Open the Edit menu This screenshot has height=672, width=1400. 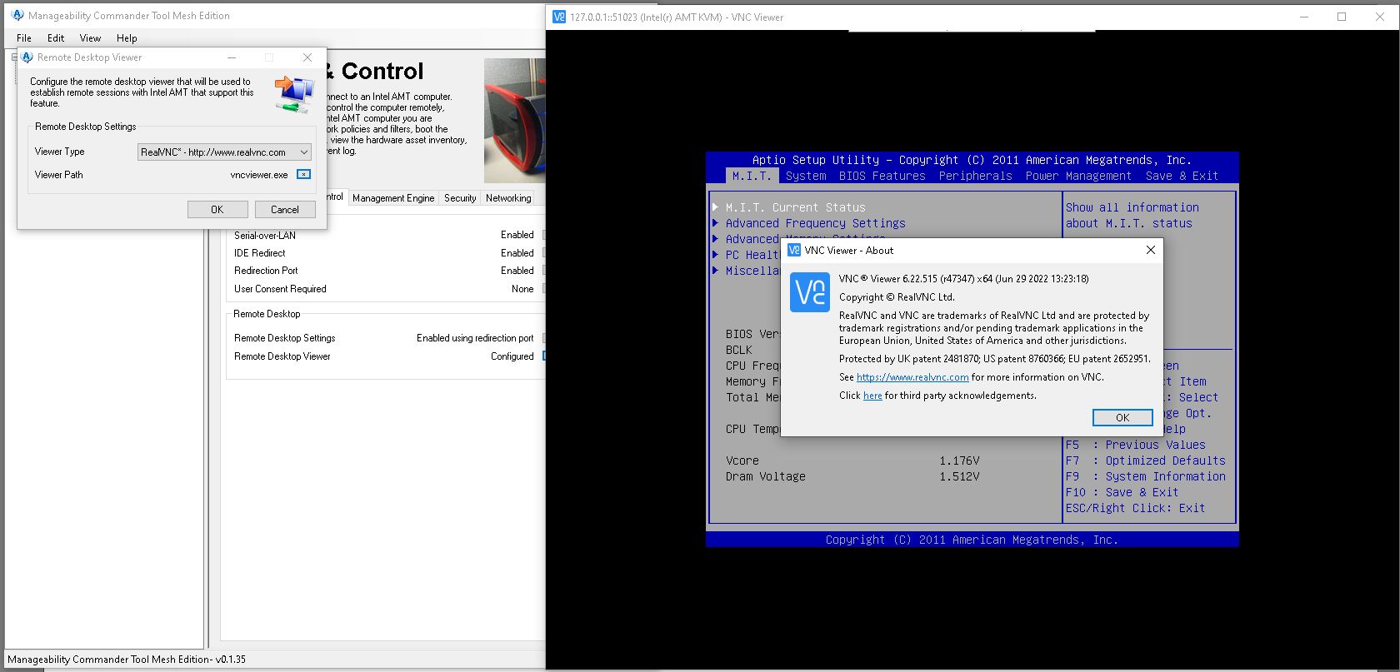pyautogui.click(x=56, y=38)
